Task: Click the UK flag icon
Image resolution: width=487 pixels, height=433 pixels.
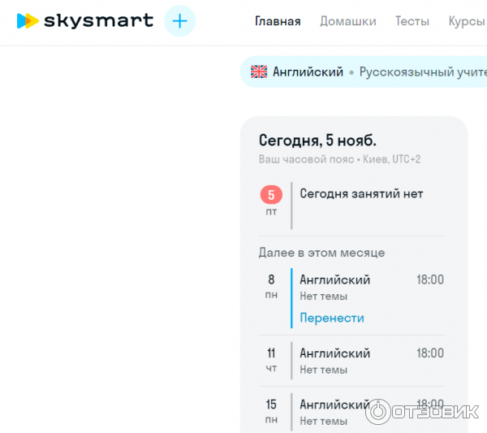Action: (x=259, y=71)
